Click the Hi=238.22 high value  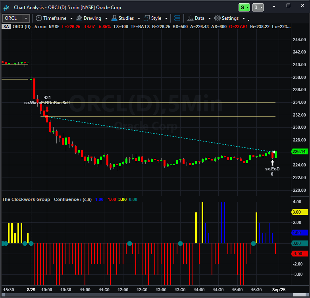click(260, 27)
